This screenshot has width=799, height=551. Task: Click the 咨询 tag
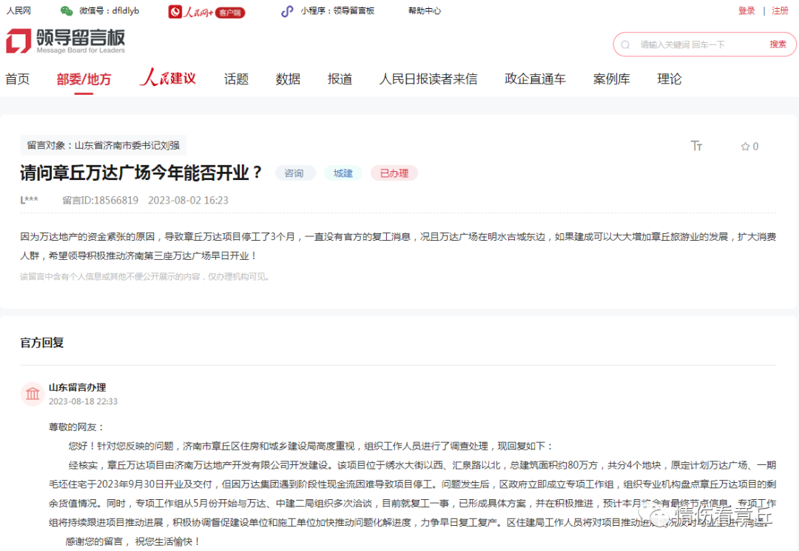294,173
